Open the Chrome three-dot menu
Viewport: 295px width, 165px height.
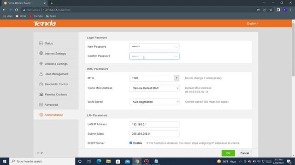[291, 10]
